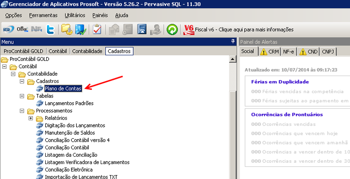350x179 pixels.
Task: Click the folder with gear toolbar icon
Action: [x=67, y=29]
